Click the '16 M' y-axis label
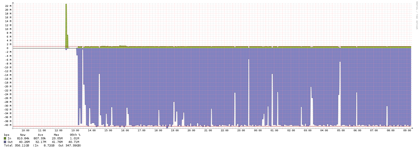Viewport: 419px width, 149px height. (8, 18)
